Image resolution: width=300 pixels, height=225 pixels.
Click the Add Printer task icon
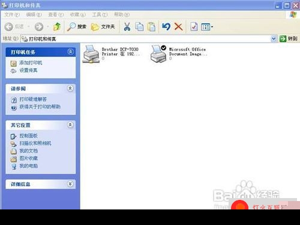click(x=13, y=63)
